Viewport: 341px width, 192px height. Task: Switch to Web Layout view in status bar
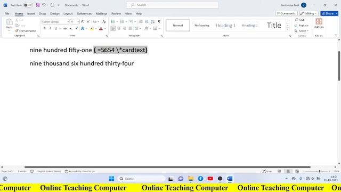(x=297, y=171)
